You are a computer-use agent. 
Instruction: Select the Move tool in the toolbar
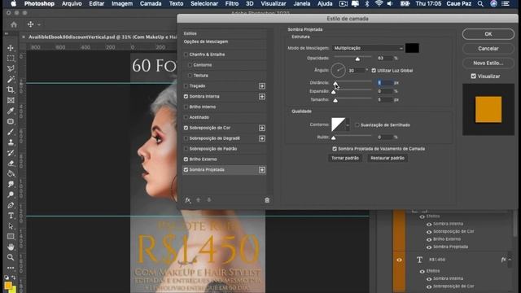pos(11,48)
